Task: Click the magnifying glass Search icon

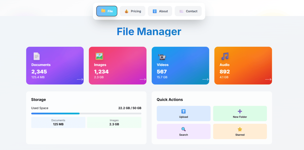Action: 184,129
